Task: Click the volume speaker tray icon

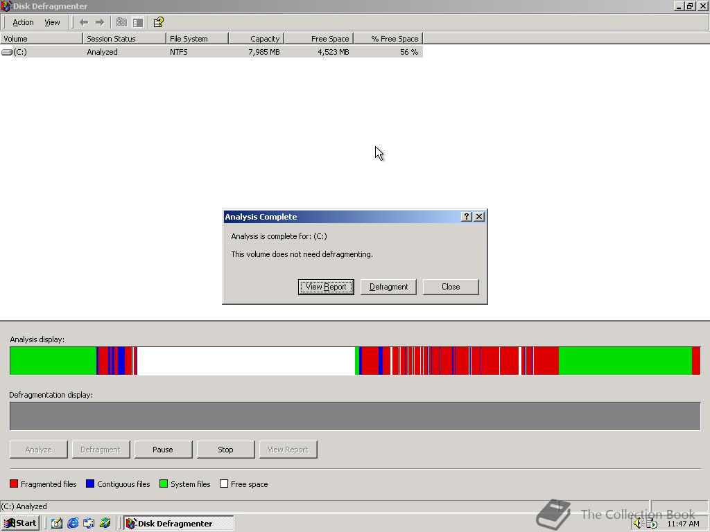Action: pyautogui.click(x=638, y=524)
